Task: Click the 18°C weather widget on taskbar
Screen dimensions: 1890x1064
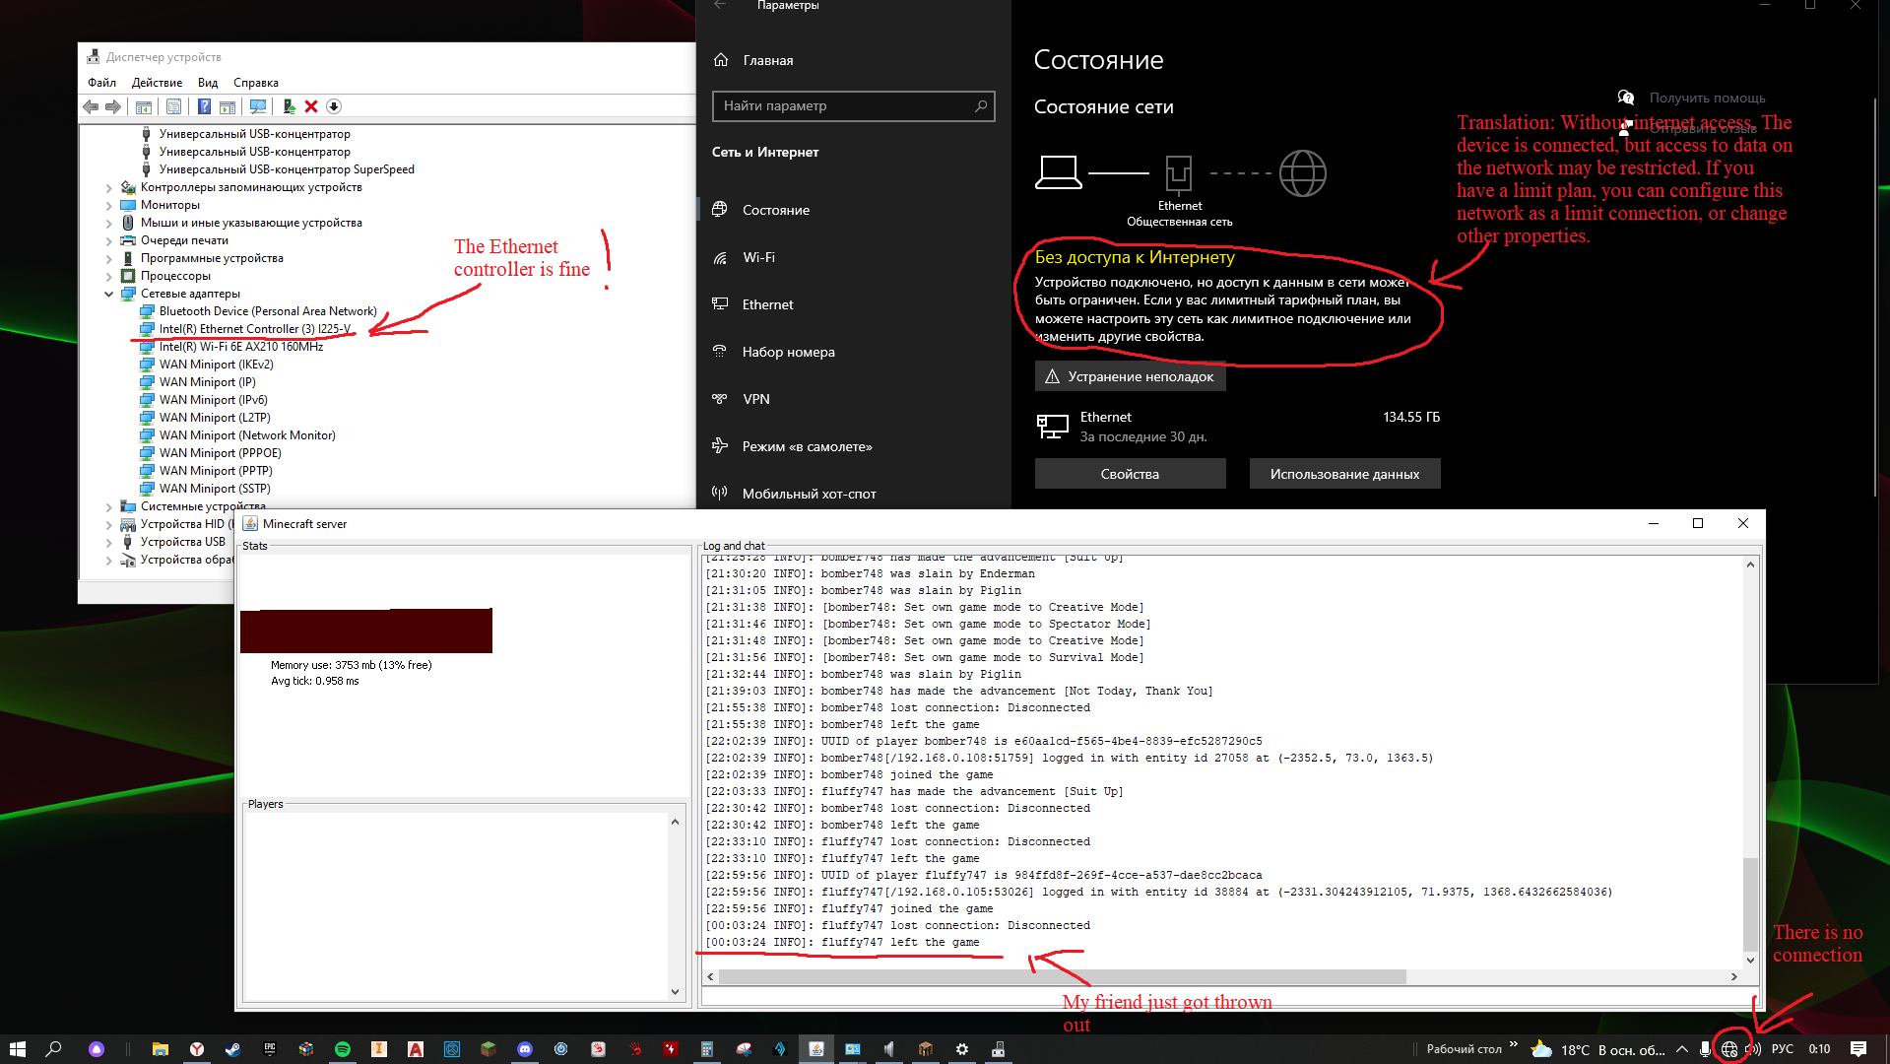Action: pyautogui.click(x=1597, y=1049)
